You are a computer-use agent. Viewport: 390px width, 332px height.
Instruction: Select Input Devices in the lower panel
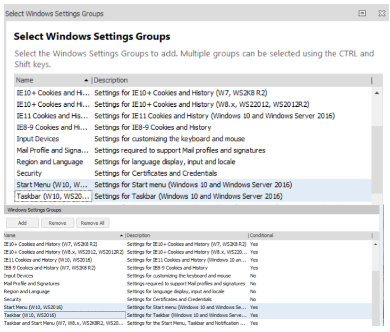pos(188,276)
